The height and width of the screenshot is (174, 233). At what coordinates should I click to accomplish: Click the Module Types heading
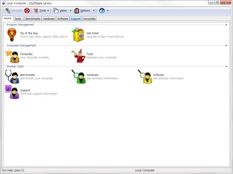click(x=15, y=66)
